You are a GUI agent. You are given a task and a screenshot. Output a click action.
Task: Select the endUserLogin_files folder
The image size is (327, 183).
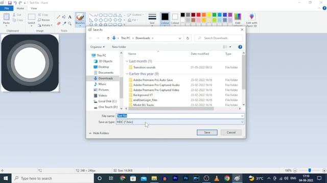(143, 100)
